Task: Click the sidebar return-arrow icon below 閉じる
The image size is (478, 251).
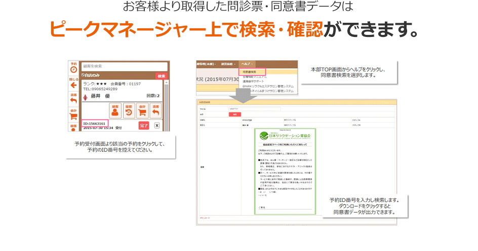Action: (74, 101)
